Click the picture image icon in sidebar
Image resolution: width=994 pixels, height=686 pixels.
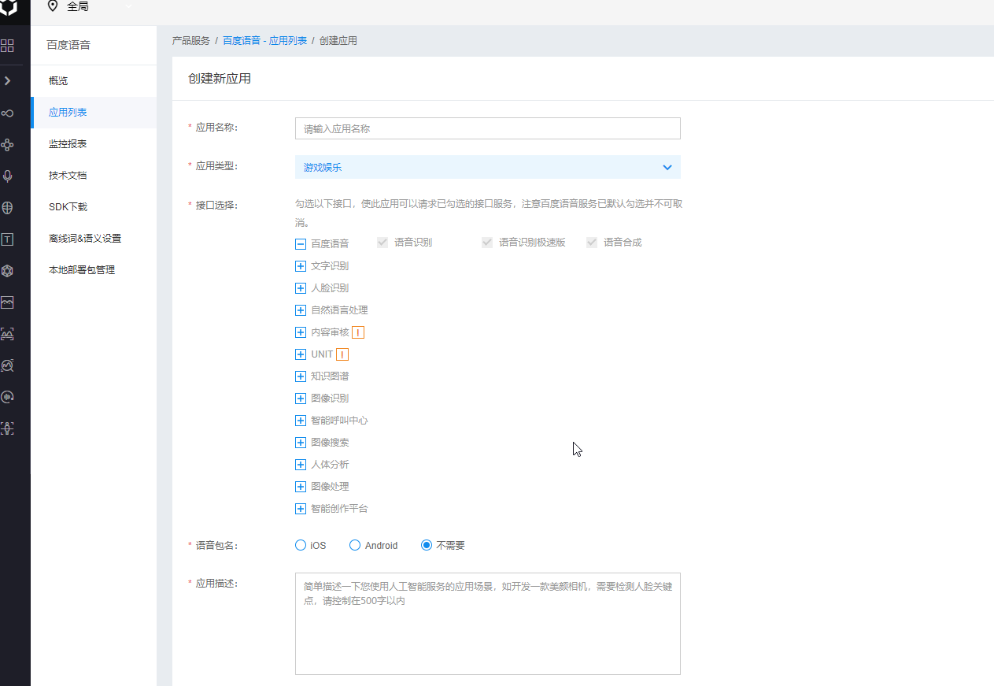click(7, 302)
